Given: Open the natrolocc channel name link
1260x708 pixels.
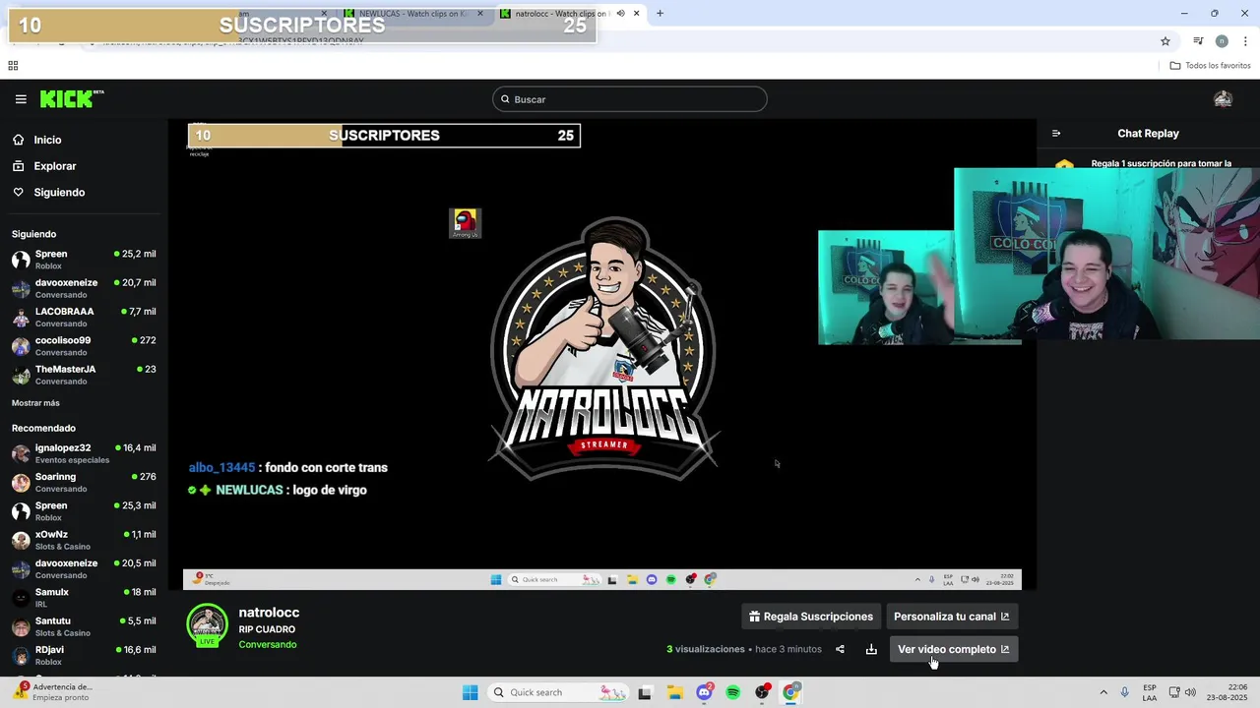Looking at the screenshot, I should coord(269,613).
